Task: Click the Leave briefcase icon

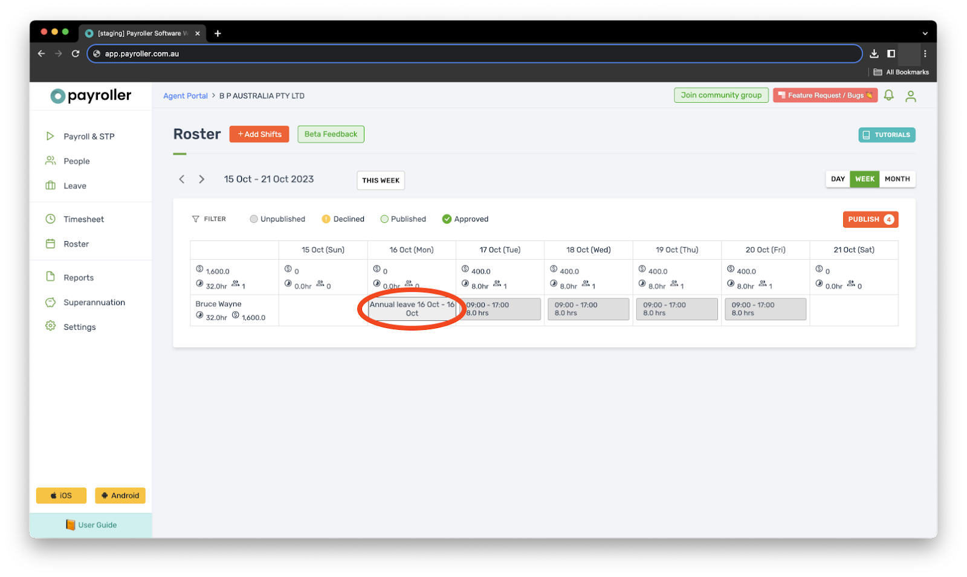Action: [x=51, y=185]
